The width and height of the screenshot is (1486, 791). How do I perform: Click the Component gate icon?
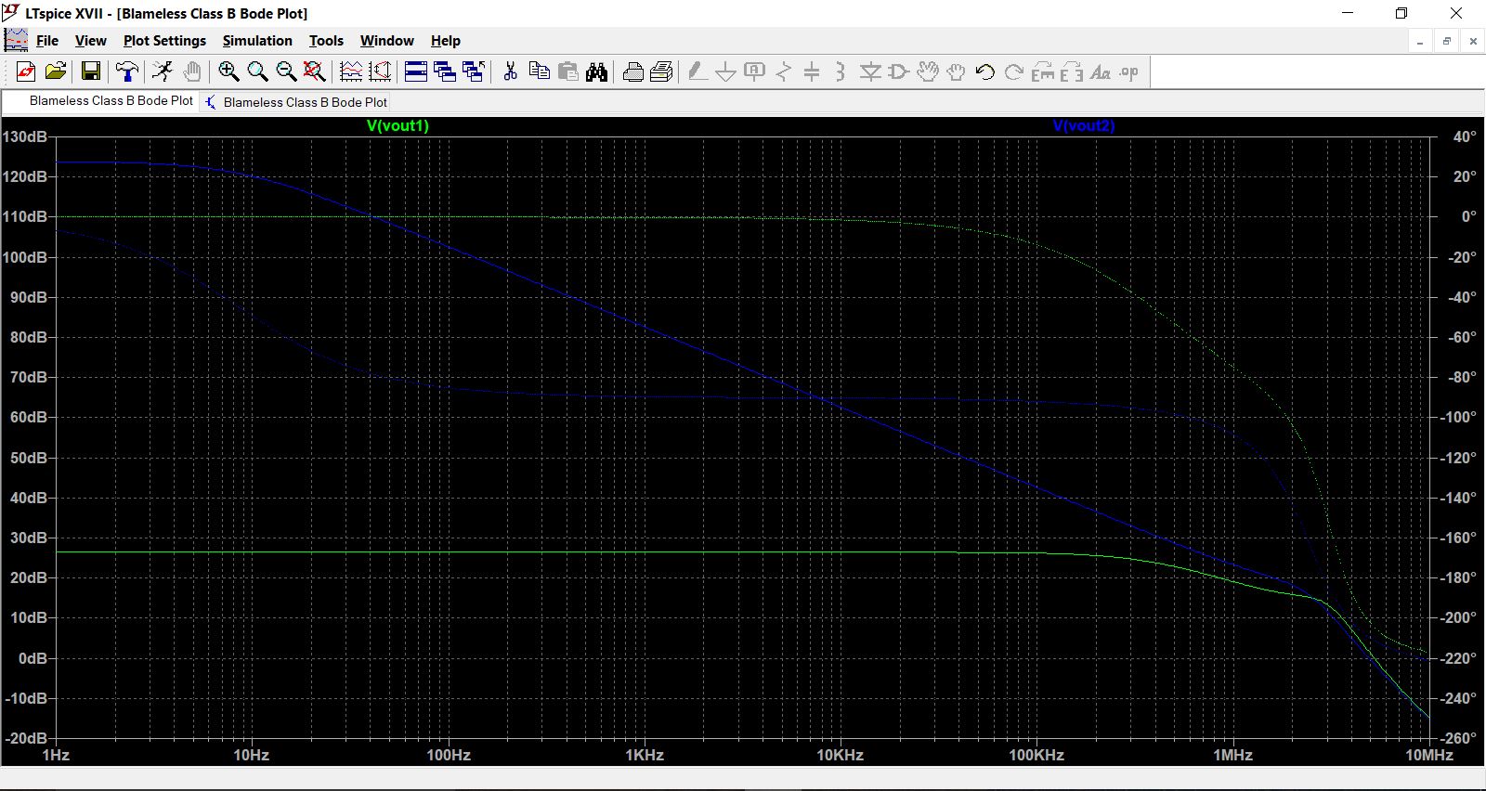[898, 71]
